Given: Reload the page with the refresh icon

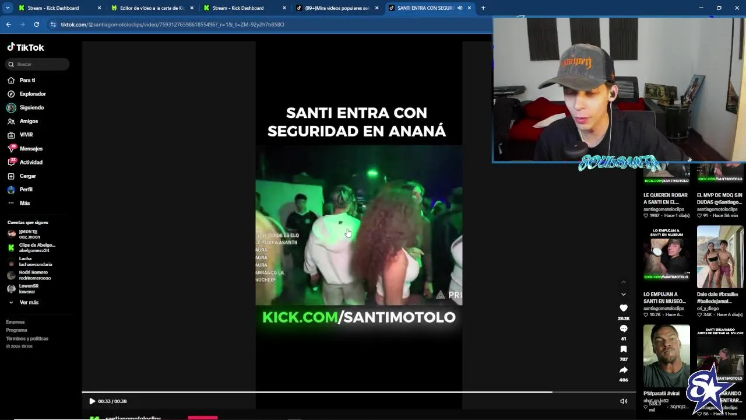Looking at the screenshot, I should (36, 24).
